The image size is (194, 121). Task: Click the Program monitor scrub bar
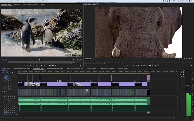point(136,62)
